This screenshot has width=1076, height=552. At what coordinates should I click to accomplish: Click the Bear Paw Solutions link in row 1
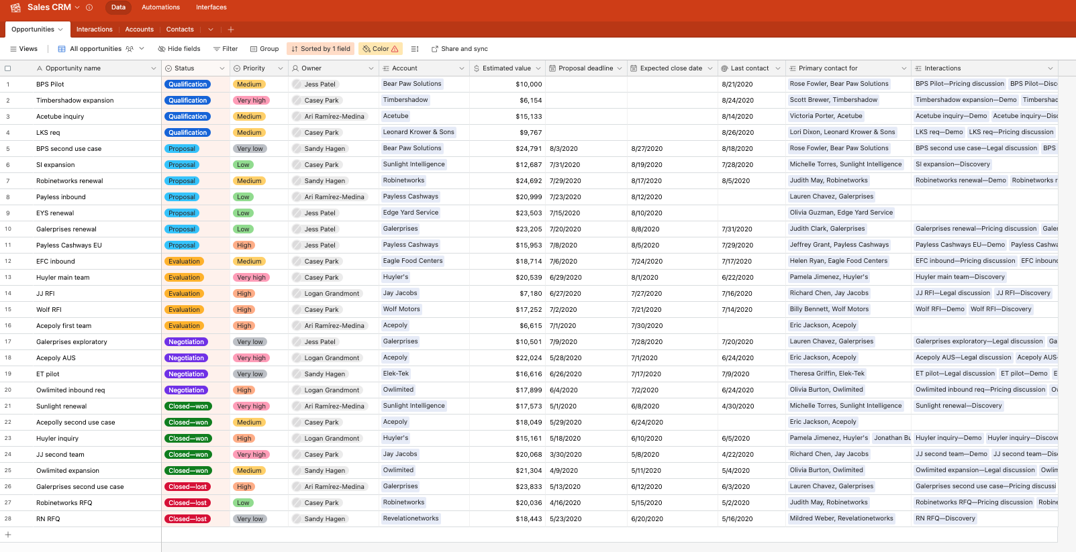click(x=412, y=84)
